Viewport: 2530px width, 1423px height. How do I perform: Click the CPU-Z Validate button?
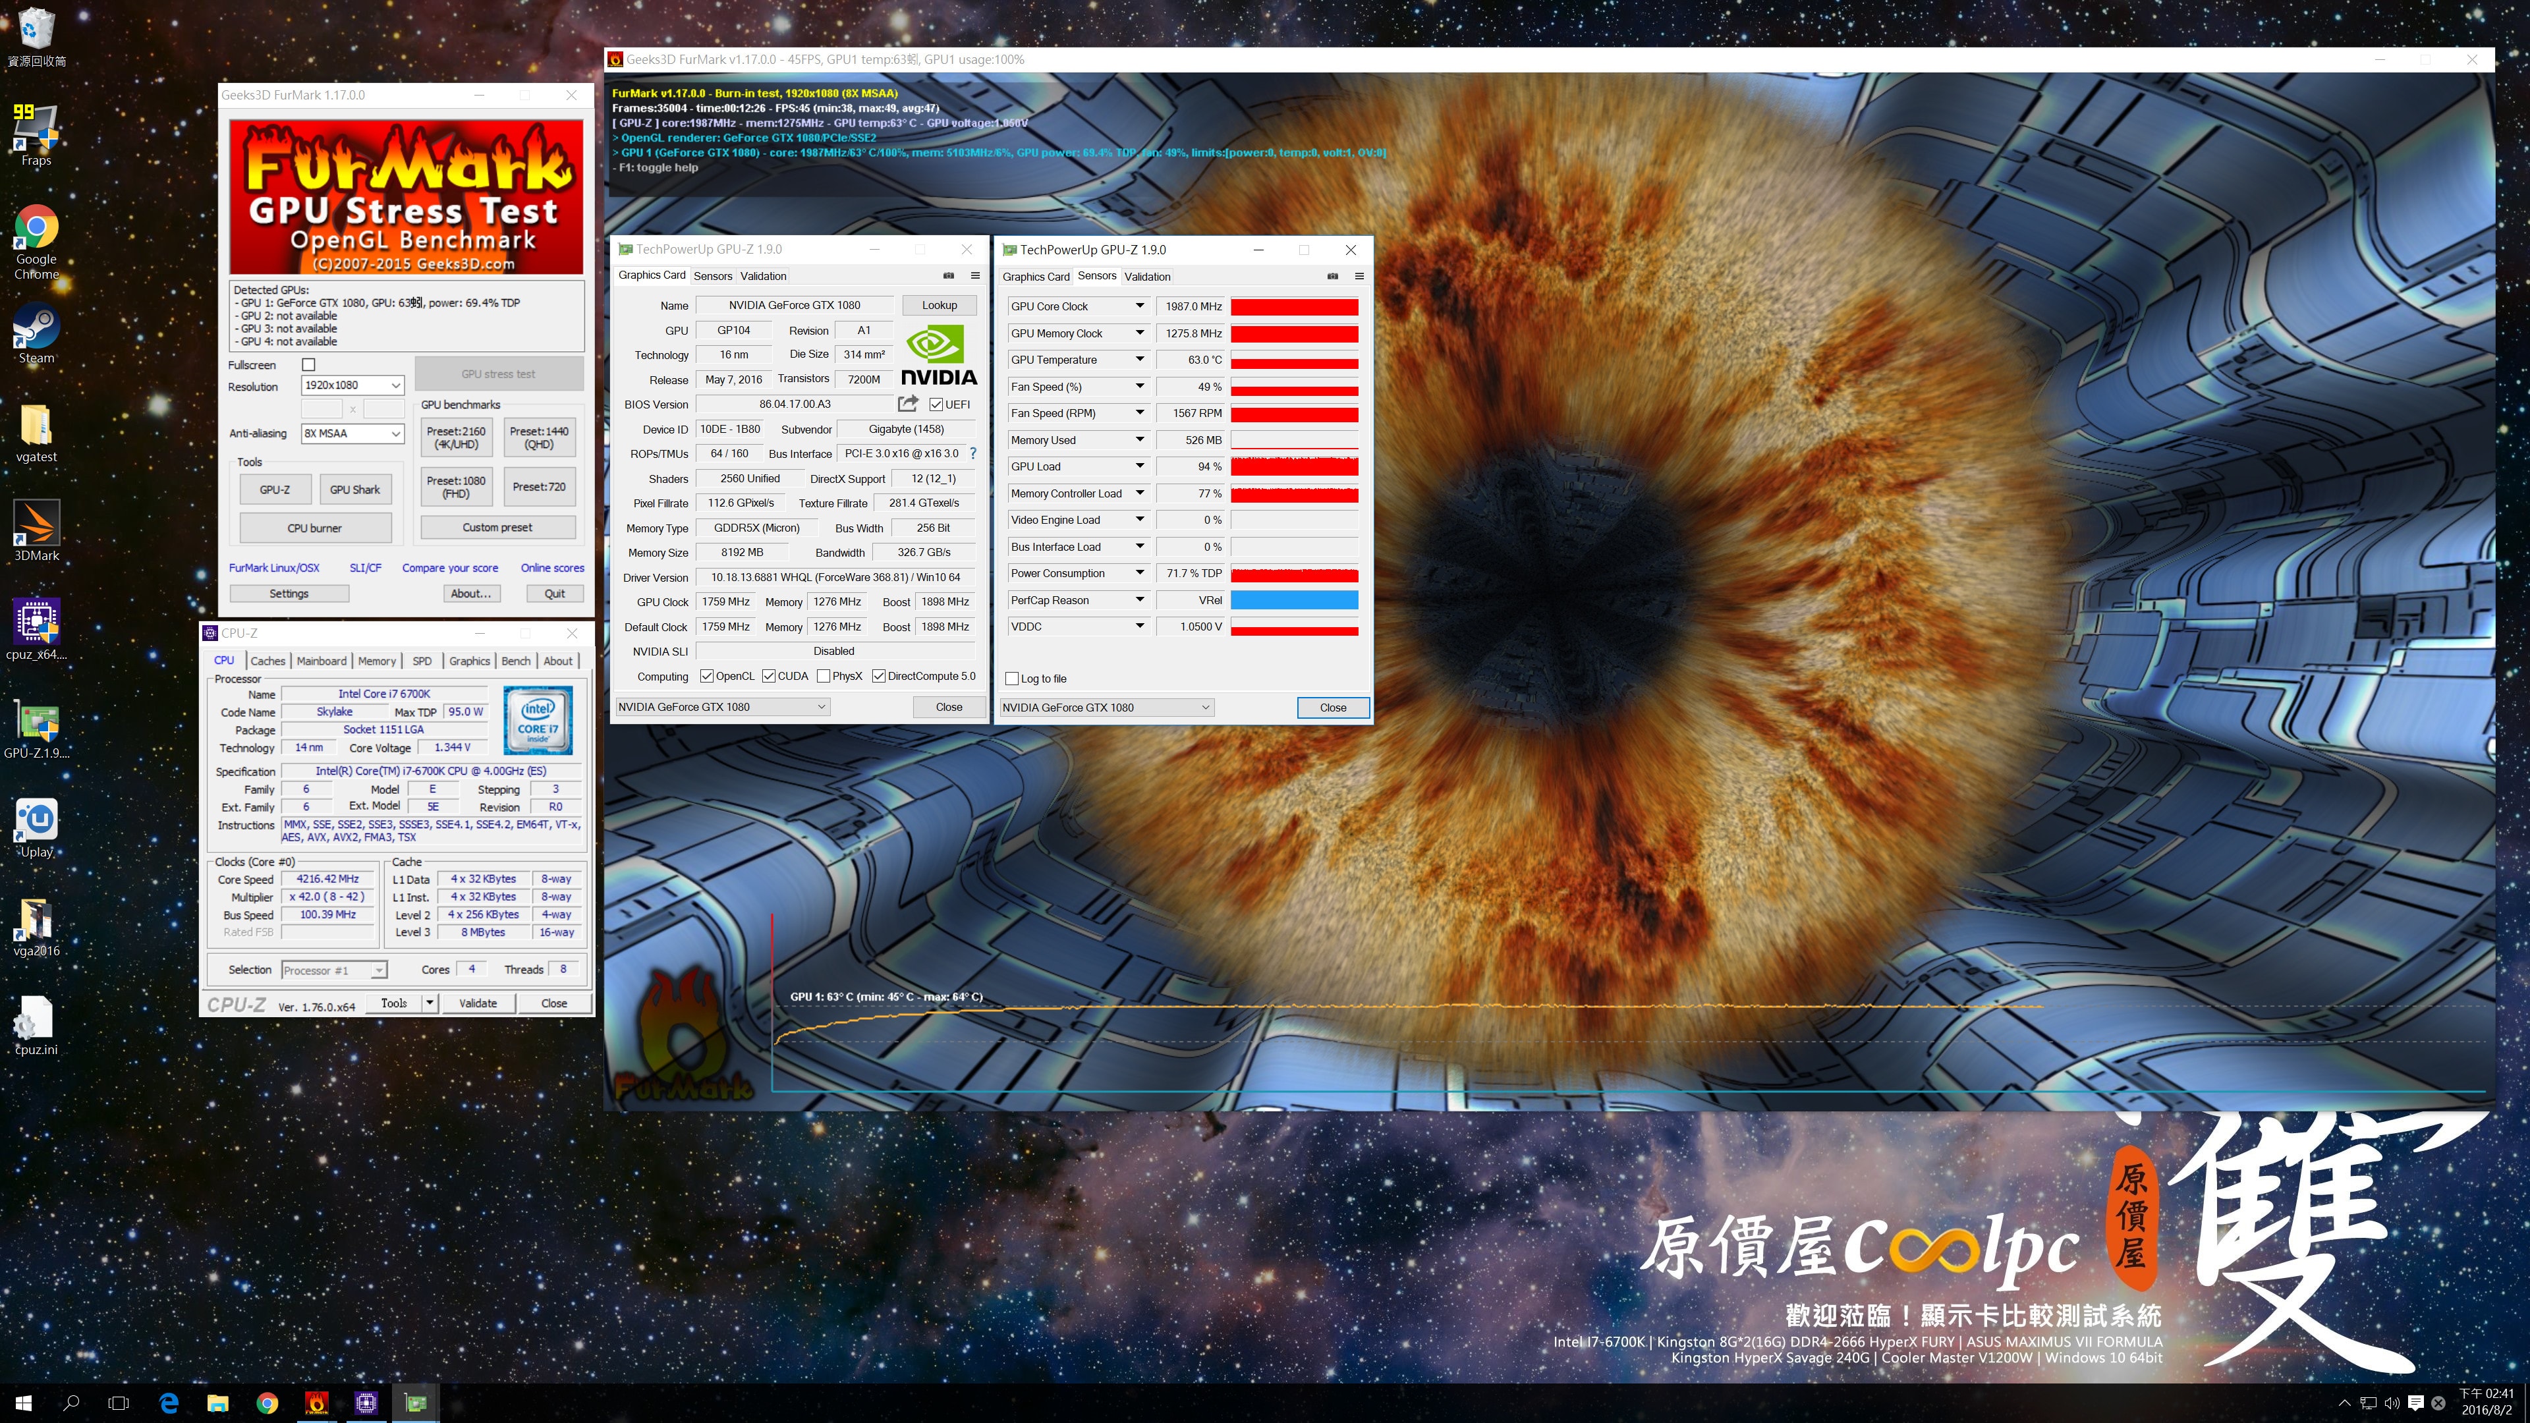pyautogui.click(x=477, y=1003)
